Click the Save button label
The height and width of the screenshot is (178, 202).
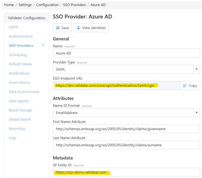pyautogui.click(x=65, y=28)
